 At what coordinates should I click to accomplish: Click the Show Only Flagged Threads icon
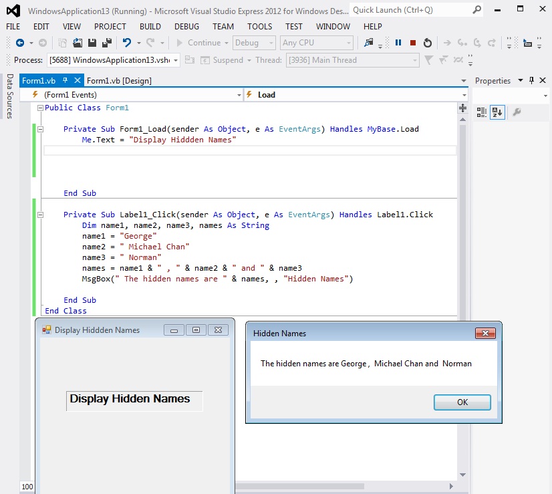443,60
